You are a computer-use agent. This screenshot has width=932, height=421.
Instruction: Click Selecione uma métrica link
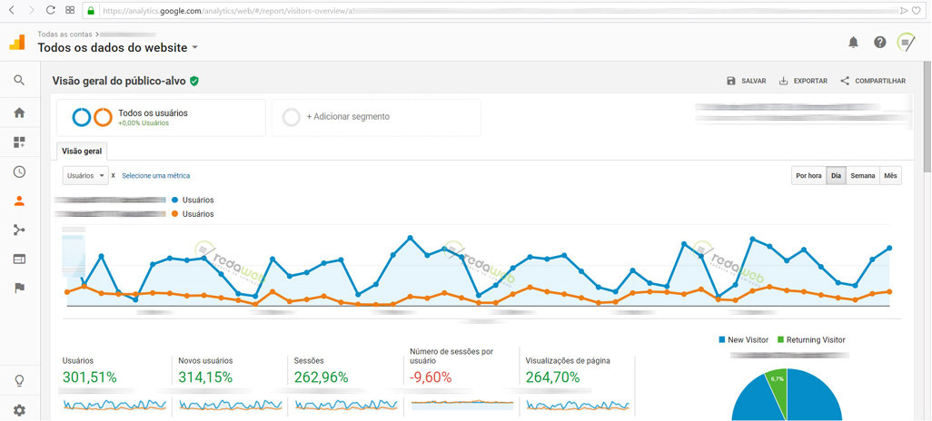[155, 176]
